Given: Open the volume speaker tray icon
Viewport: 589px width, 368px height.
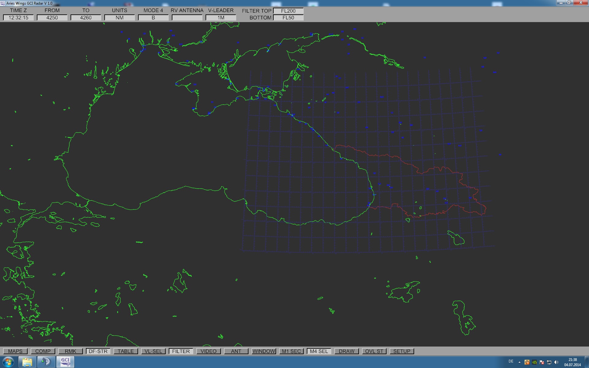Looking at the screenshot, I should coord(556,362).
